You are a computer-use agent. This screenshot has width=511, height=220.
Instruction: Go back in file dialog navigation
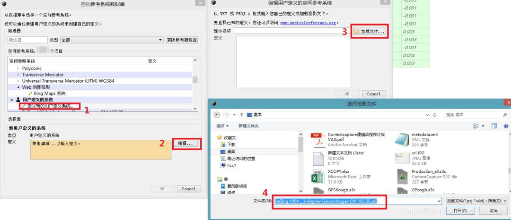tap(217, 115)
